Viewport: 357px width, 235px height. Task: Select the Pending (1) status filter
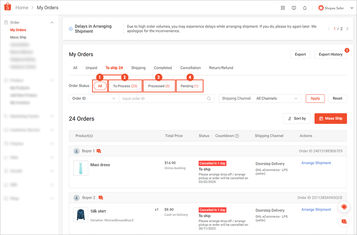click(x=190, y=86)
